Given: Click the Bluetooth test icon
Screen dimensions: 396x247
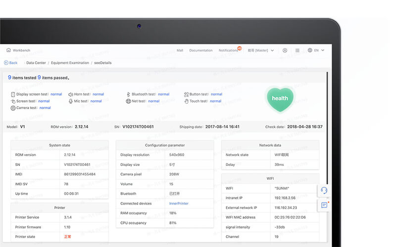Looking at the screenshot, I should point(128,94).
